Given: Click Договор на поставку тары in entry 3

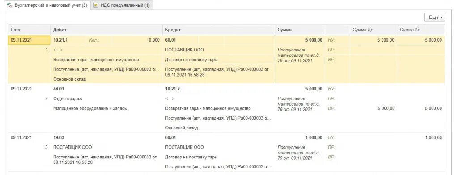Looking at the screenshot, I should (x=191, y=157).
